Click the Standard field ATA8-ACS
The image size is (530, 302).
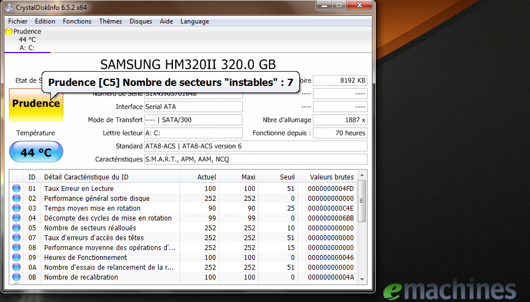click(x=255, y=146)
